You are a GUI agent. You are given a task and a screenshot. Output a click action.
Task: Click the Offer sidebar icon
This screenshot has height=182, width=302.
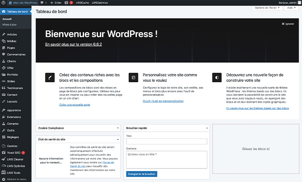pos(4,68)
